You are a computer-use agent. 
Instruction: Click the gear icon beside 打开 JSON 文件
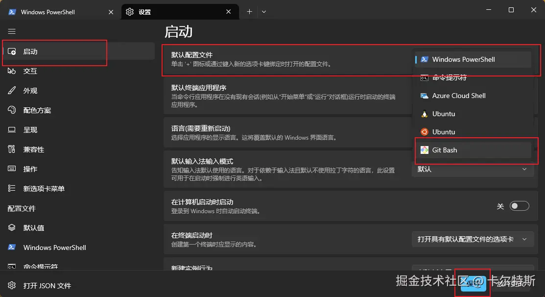(12, 285)
